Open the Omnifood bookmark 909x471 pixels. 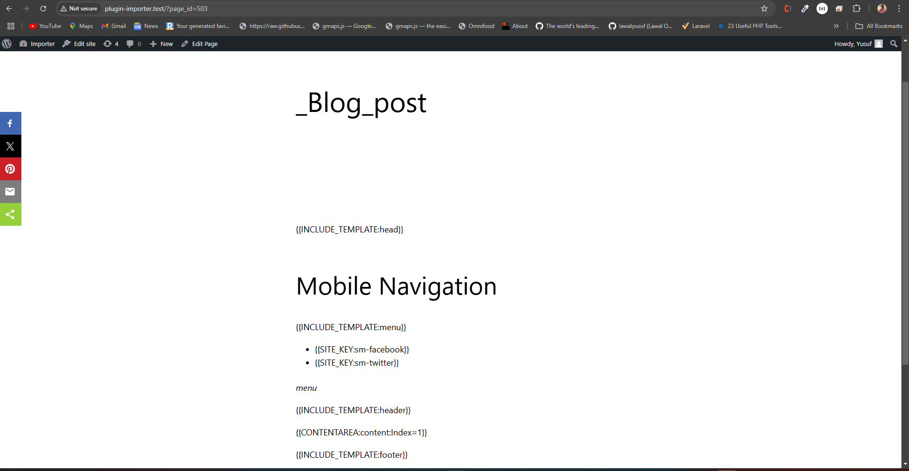[476, 26]
